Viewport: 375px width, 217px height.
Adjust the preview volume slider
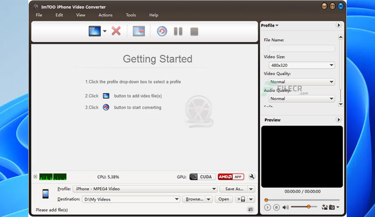tap(304, 207)
